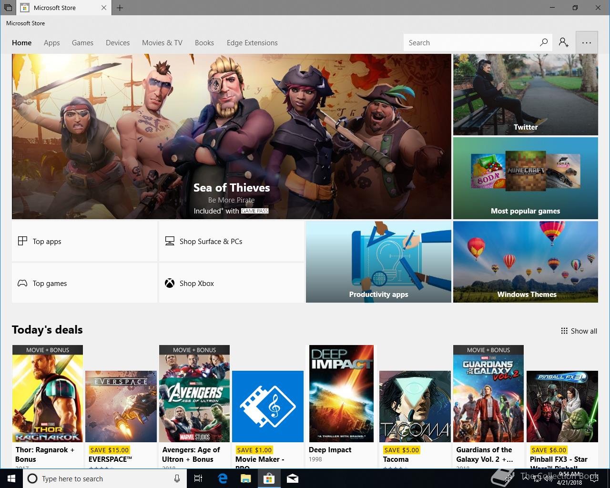
Task: Open the Shop Xbox button
Action: point(231,283)
